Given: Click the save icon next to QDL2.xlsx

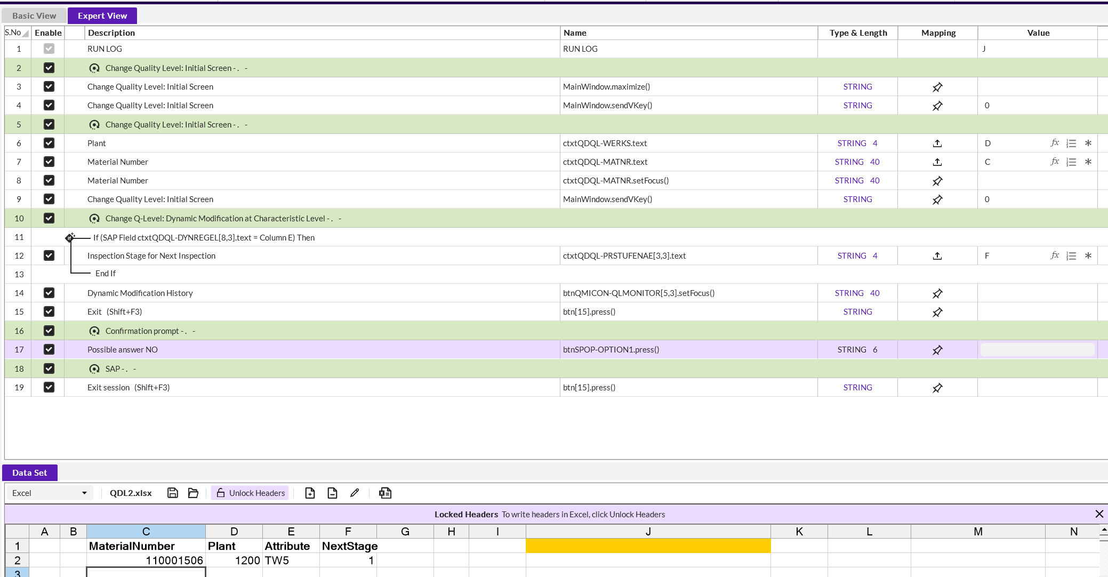Looking at the screenshot, I should click(x=172, y=493).
